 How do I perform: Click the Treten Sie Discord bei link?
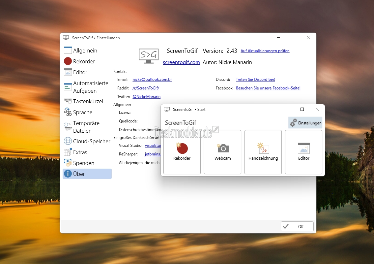click(255, 80)
